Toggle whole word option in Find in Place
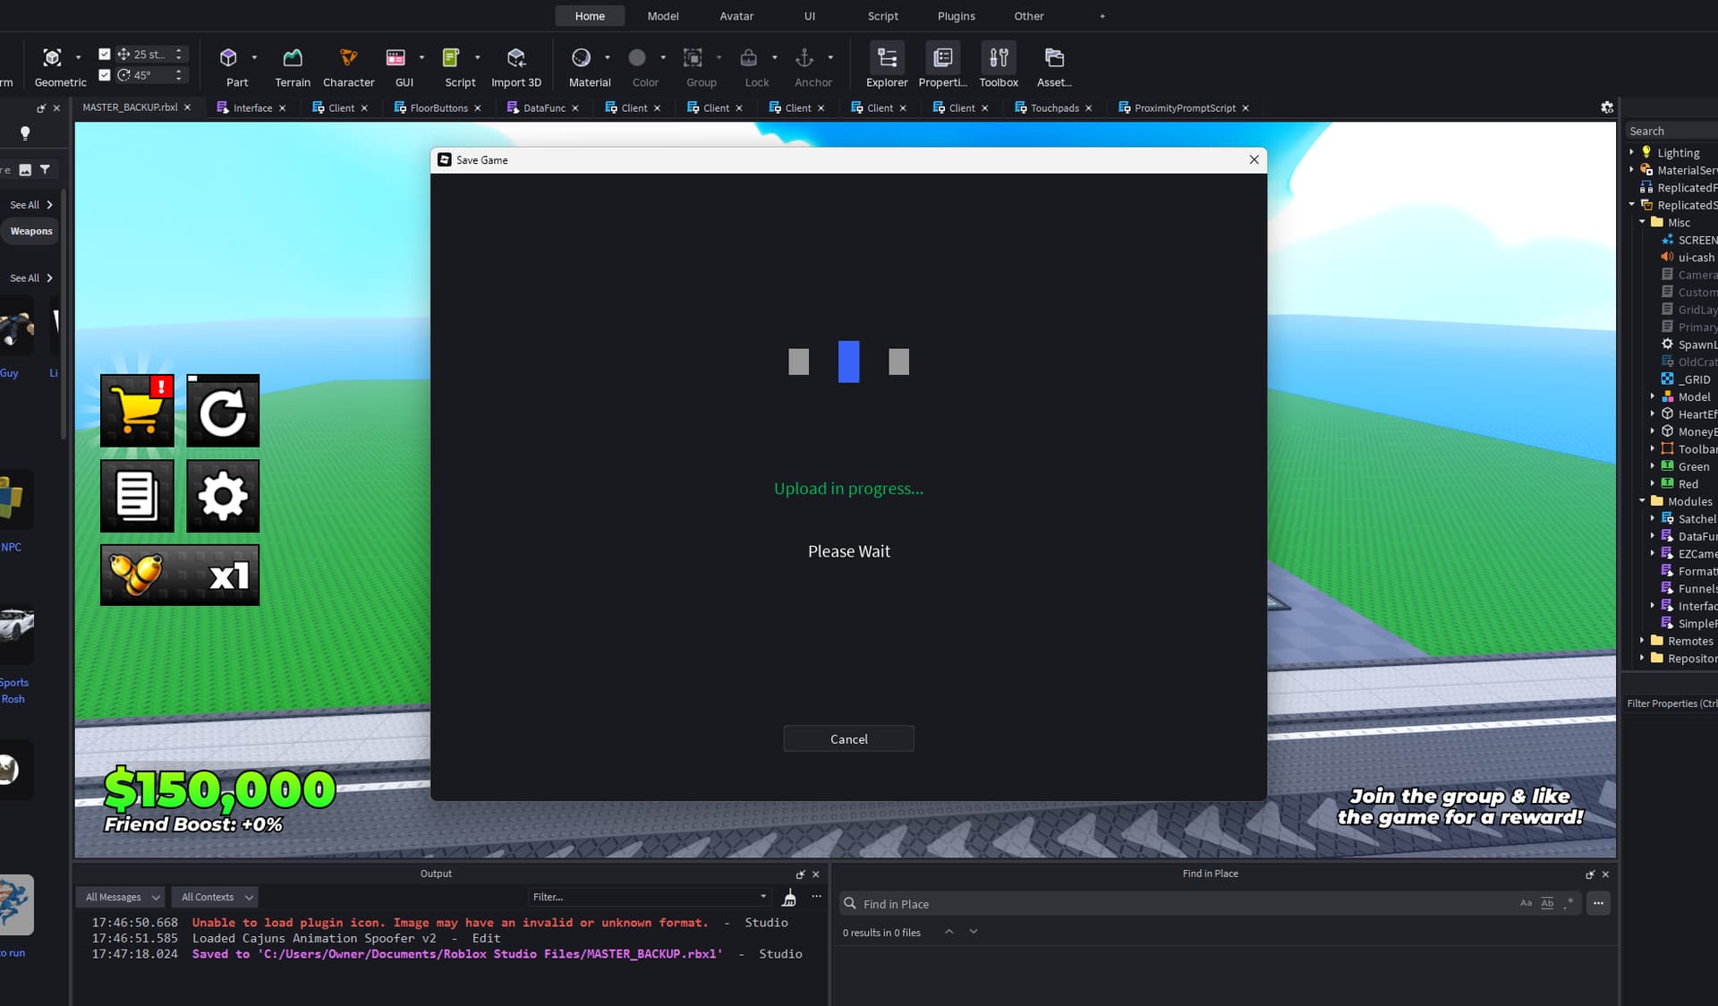 click(x=1547, y=903)
